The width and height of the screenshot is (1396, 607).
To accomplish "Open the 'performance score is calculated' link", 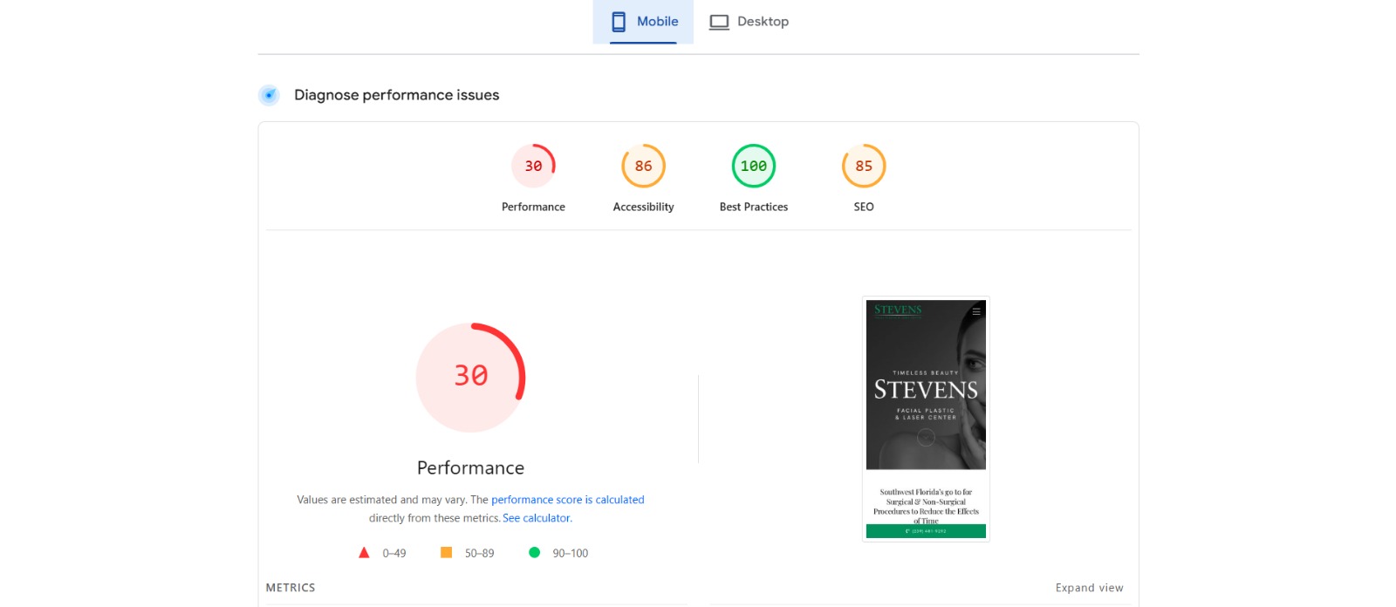I will [567, 500].
